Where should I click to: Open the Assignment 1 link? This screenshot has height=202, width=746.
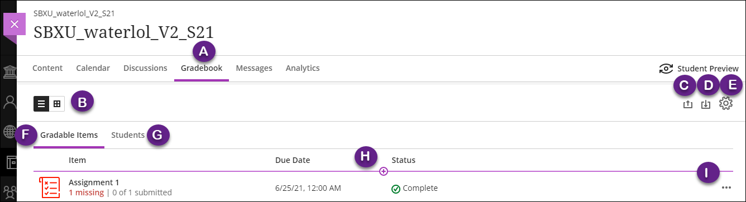(x=94, y=182)
